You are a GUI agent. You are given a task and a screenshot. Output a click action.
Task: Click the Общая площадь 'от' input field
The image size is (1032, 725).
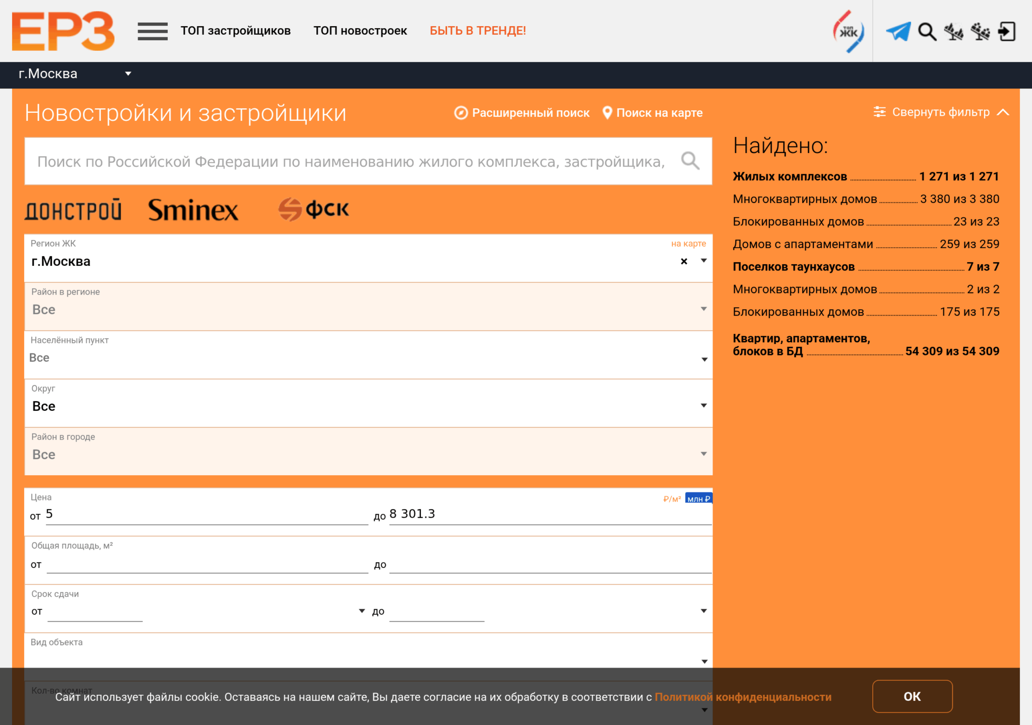click(x=207, y=564)
